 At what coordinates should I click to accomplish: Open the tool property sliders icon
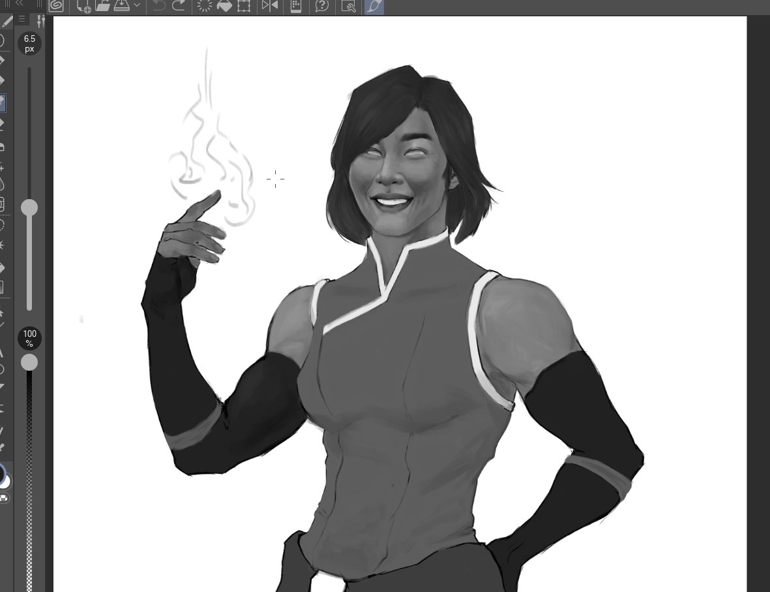coord(41,20)
